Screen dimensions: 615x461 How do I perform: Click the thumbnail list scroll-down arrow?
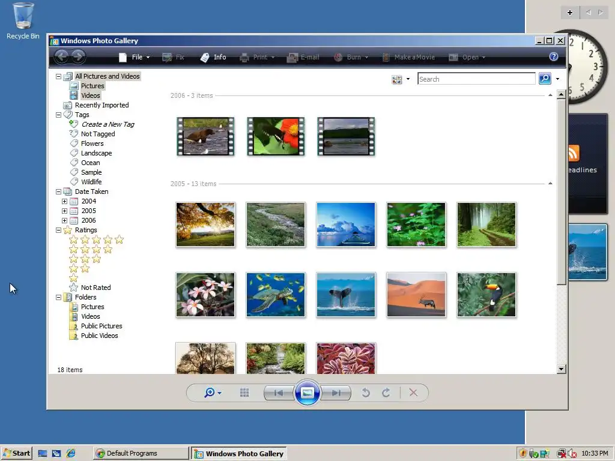tap(562, 369)
